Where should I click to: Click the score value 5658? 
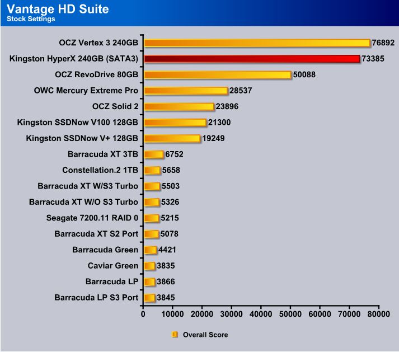171,170
